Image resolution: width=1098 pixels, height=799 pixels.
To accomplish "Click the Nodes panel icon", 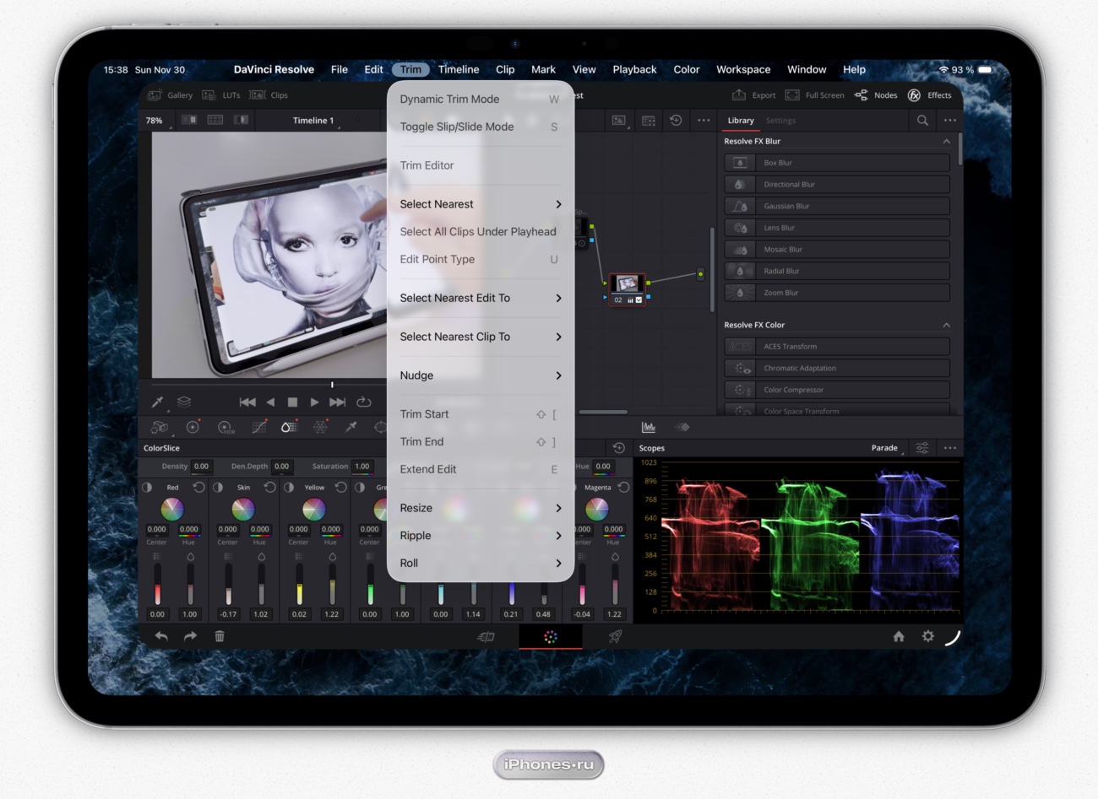I will pos(861,95).
